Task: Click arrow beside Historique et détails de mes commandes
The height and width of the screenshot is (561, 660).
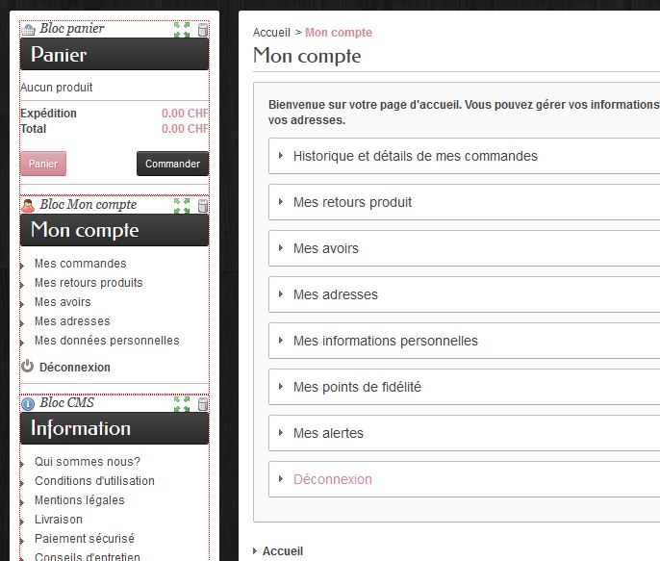Action: (281, 156)
